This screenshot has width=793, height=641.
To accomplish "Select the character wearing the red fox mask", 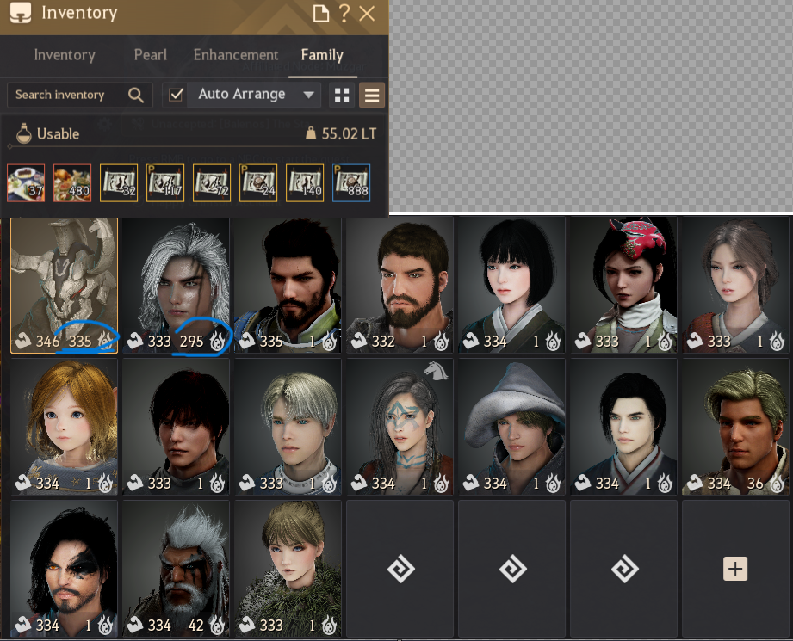I will (x=624, y=285).
